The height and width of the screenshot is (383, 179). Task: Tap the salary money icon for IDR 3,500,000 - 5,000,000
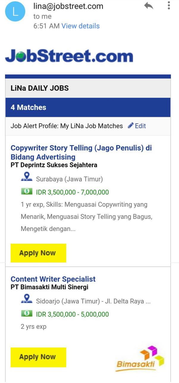[26, 314]
